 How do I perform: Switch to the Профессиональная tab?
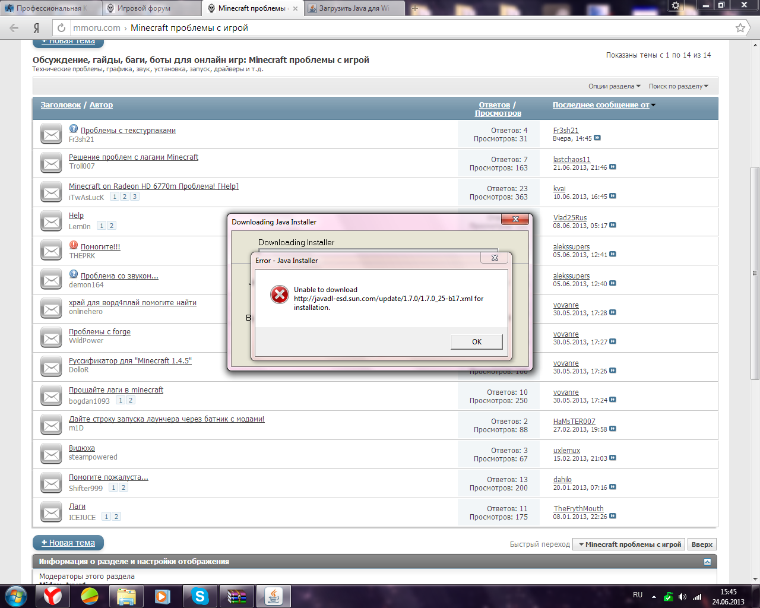(x=50, y=8)
